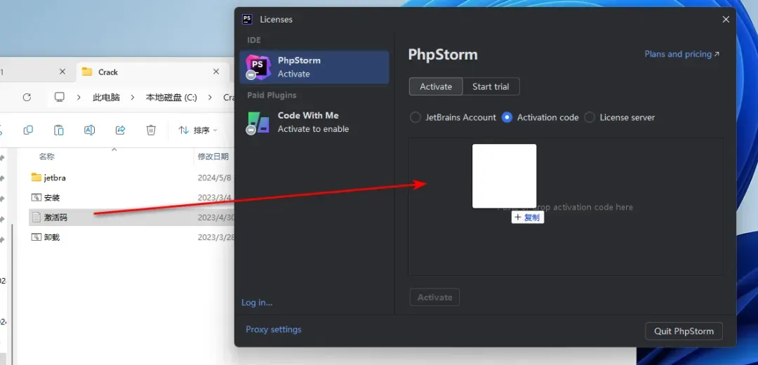Click the 名称 column header
758x365 pixels.
[46, 157]
